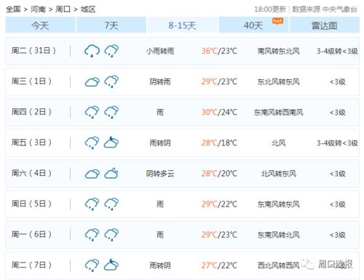
Task: Select the date label 周五 (3日)
Action: (31, 143)
